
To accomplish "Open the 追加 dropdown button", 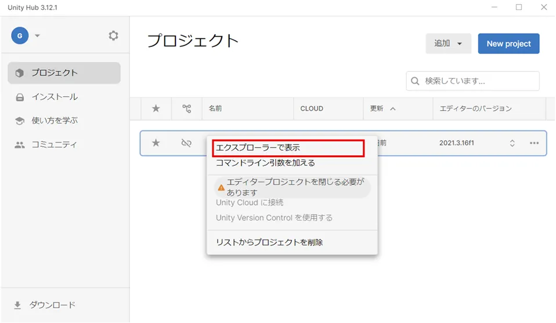I will coord(448,43).
